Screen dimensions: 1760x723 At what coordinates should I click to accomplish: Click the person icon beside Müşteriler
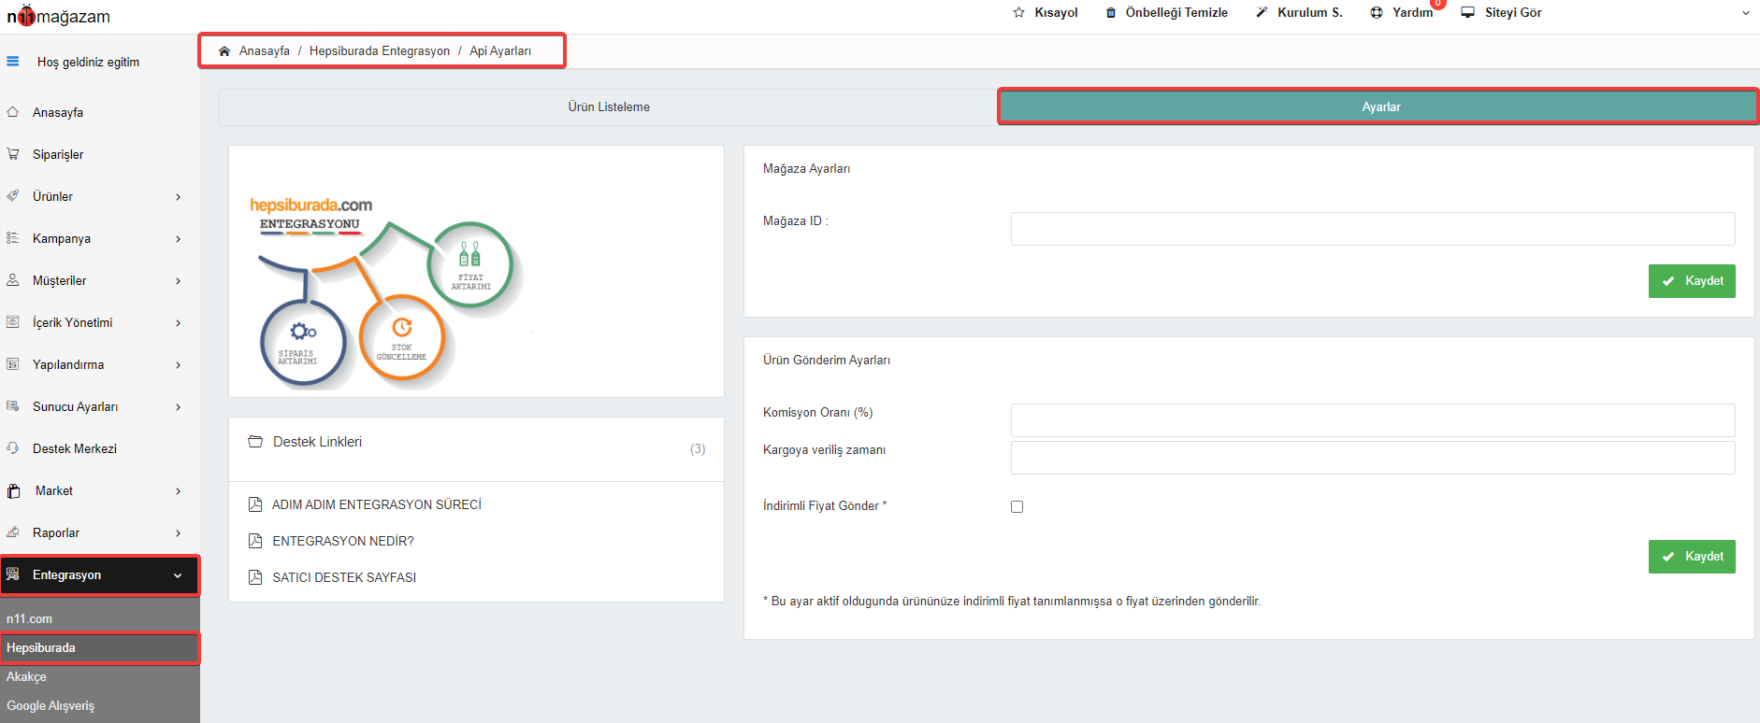pyautogui.click(x=13, y=280)
